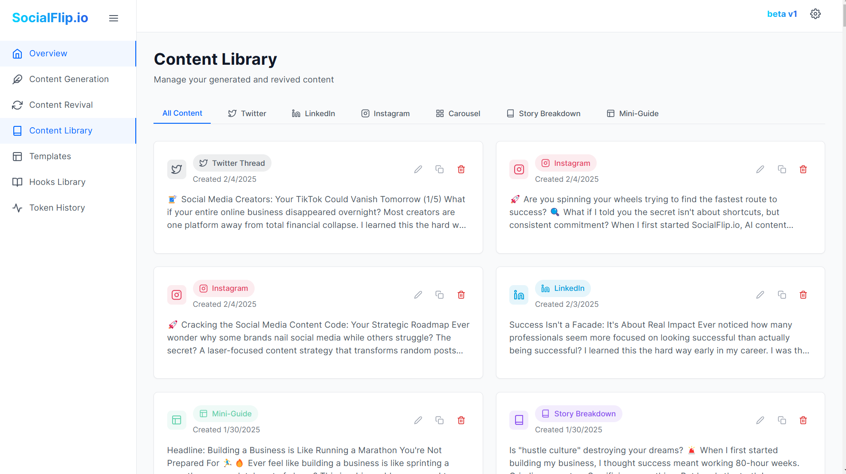Edit the Twitter Thread card
The width and height of the screenshot is (846, 474).
[x=418, y=169]
